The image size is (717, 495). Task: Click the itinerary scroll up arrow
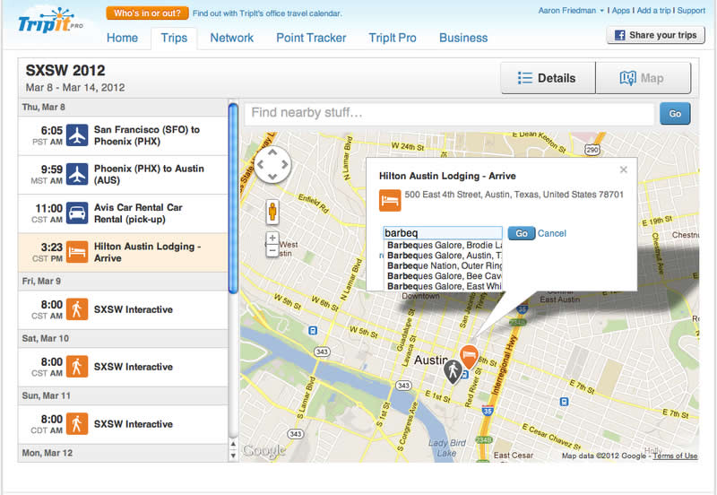click(x=233, y=444)
